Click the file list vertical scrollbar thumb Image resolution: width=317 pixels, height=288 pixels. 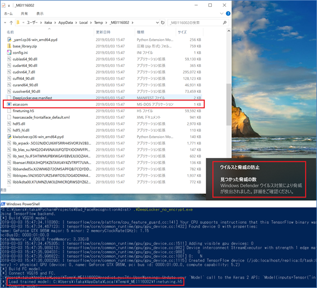tap(228, 104)
